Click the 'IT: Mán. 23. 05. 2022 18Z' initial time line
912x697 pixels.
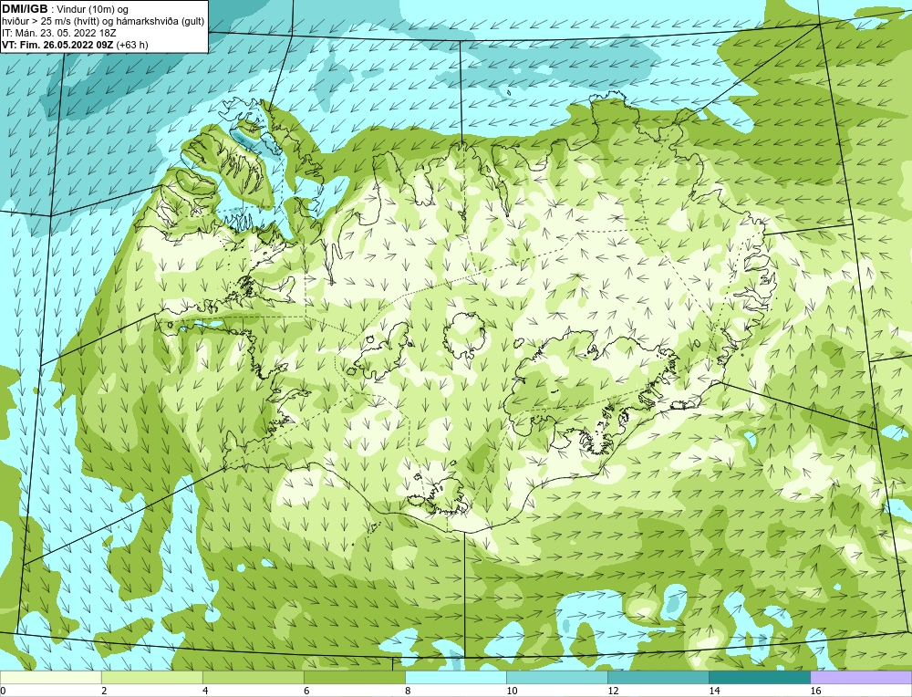point(58,33)
